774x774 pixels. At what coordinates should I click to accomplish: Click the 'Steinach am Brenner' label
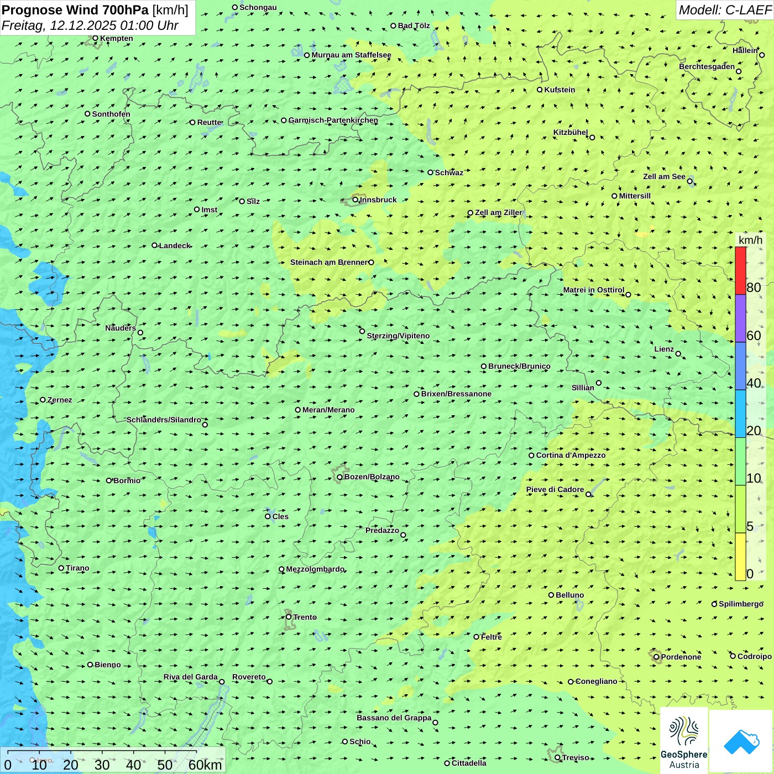(x=329, y=262)
